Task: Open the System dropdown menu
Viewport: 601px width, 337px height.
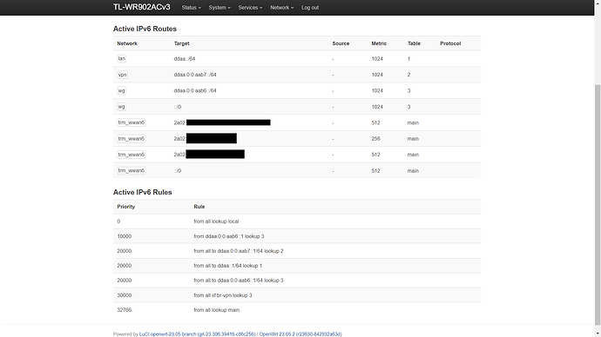Action: (x=219, y=8)
